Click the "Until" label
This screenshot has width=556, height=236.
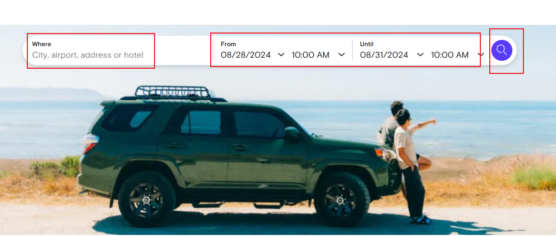[367, 44]
